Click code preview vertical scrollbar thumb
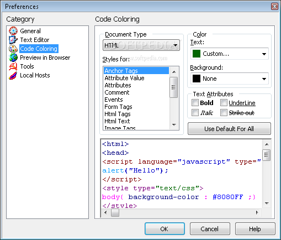The image size is (281, 240). tap(267, 155)
